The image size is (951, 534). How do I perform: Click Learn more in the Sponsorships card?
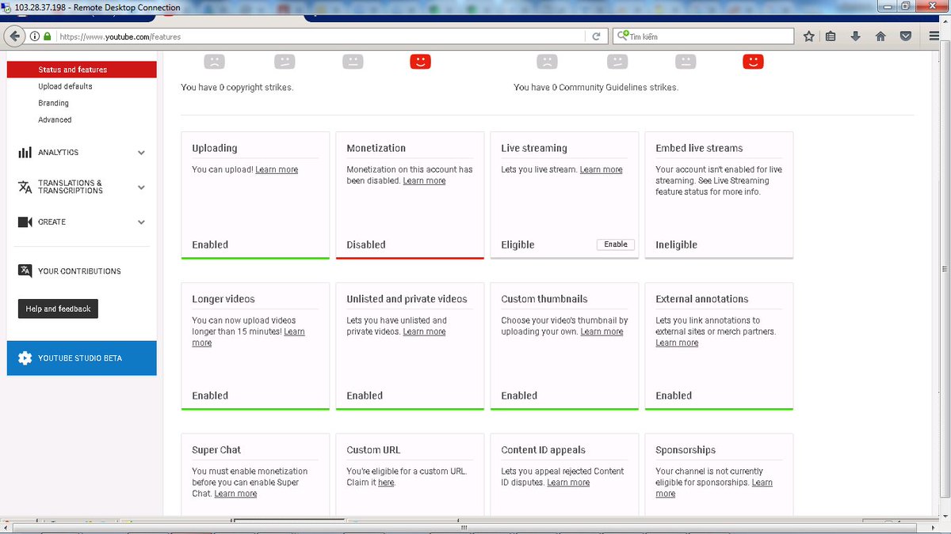pyautogui.click(x=762, y=483)
